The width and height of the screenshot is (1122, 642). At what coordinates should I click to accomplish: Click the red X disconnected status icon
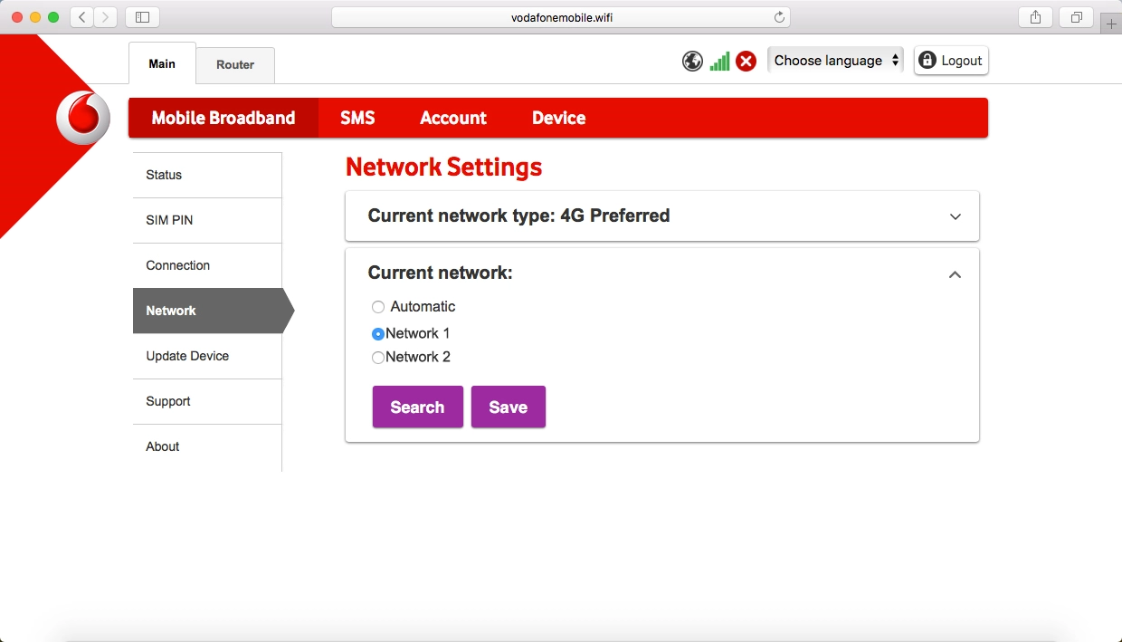pyautogui.click(x=746, y=62)
